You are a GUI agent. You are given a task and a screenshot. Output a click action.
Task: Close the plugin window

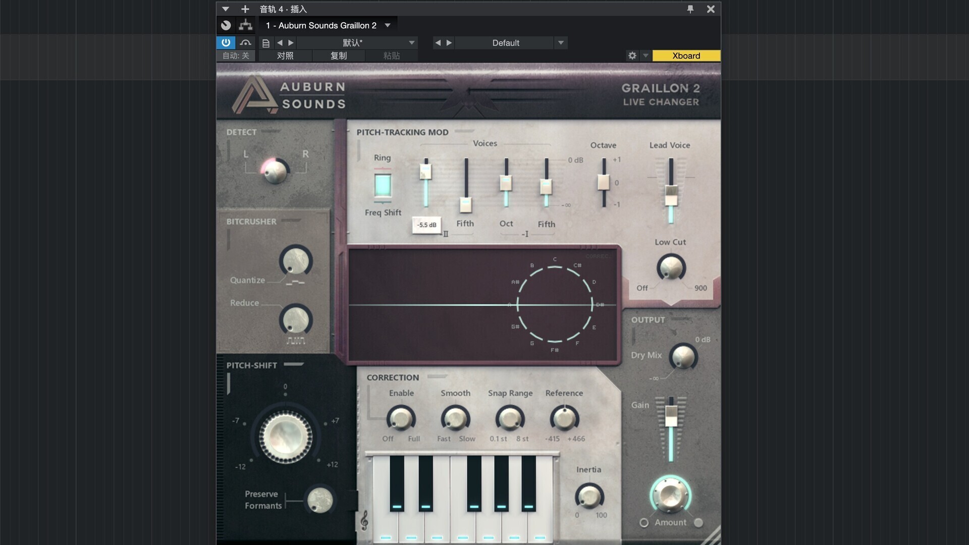[710, 9]
